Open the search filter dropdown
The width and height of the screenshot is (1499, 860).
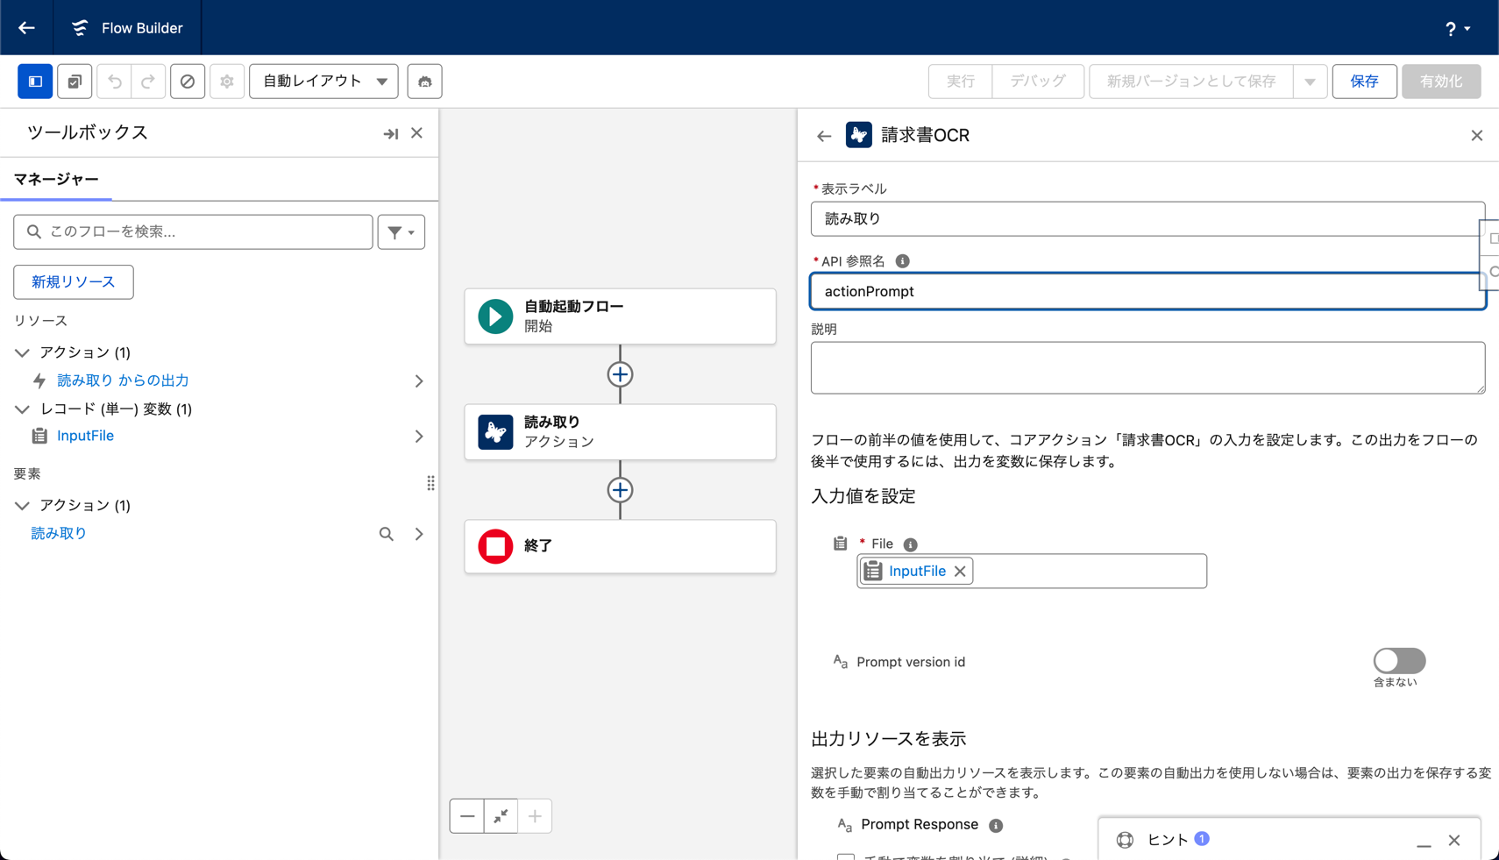pyautogui.click(x=401, y=232)
